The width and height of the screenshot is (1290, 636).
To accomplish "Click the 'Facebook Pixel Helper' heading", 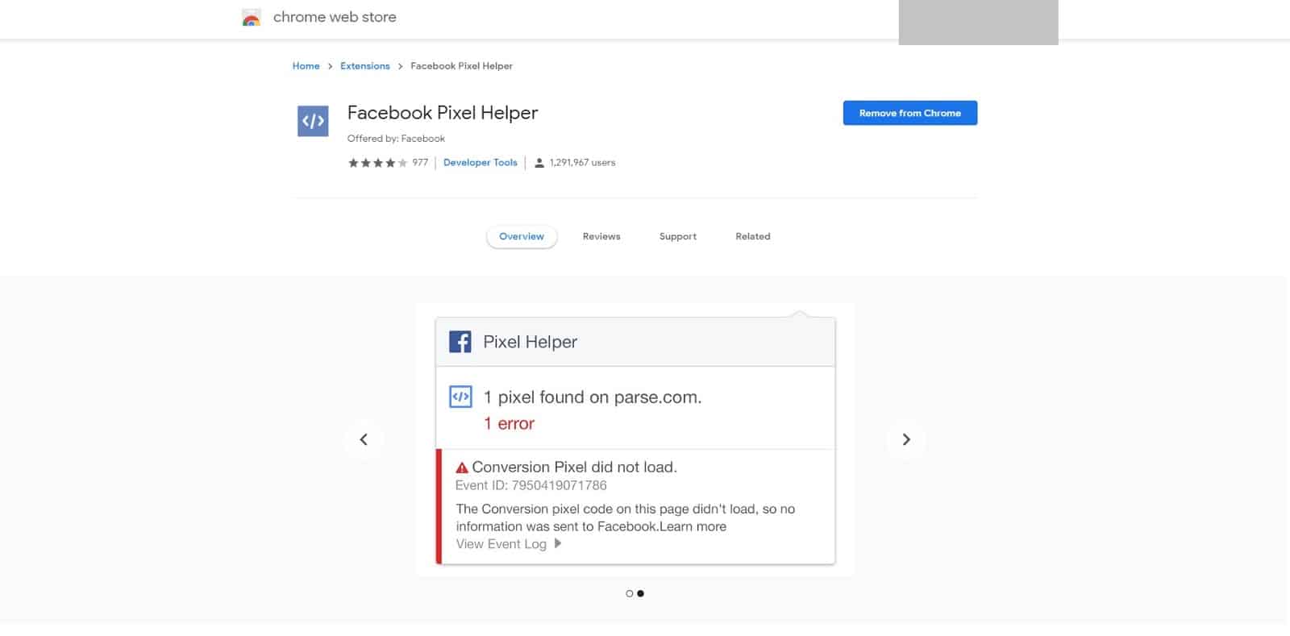I will pos(443,113).
